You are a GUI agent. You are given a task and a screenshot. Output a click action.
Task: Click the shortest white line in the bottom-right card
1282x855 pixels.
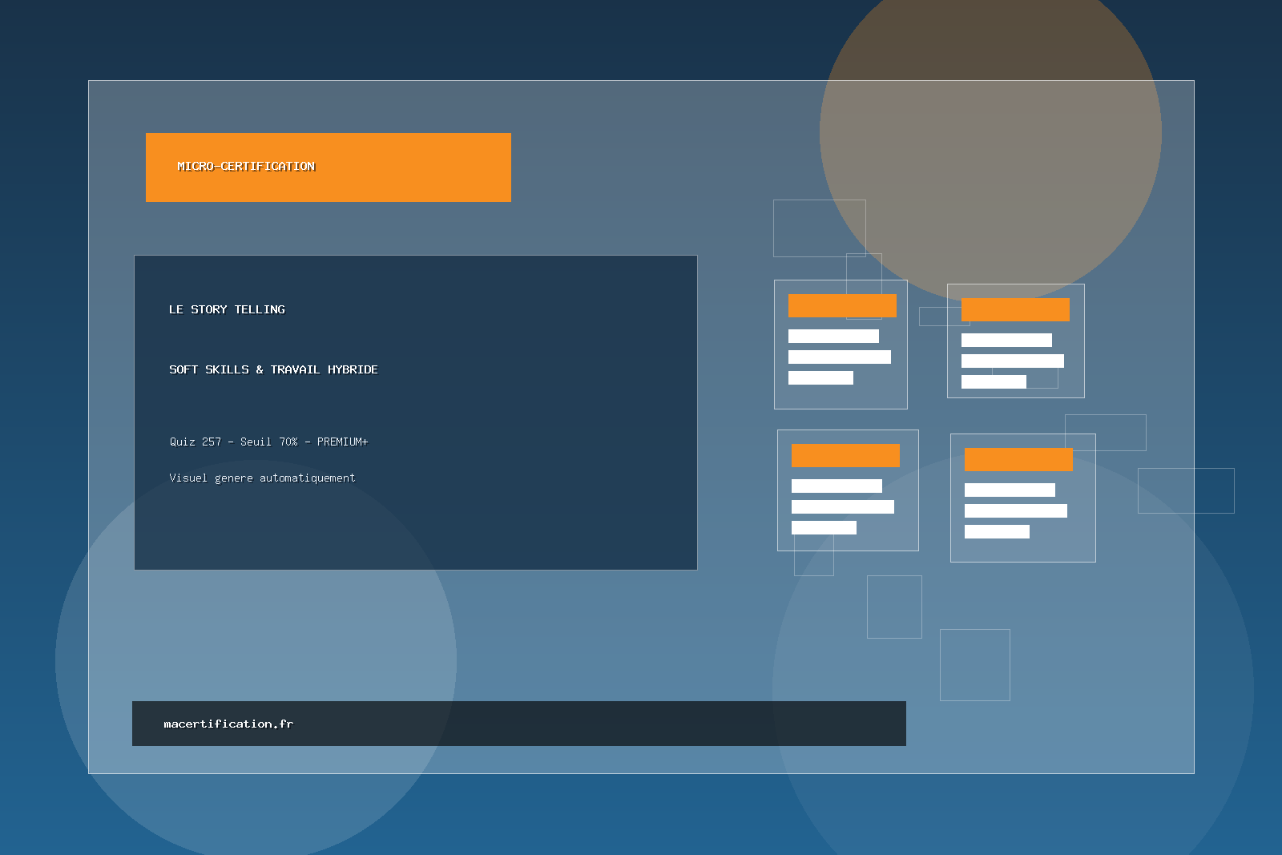997,531
